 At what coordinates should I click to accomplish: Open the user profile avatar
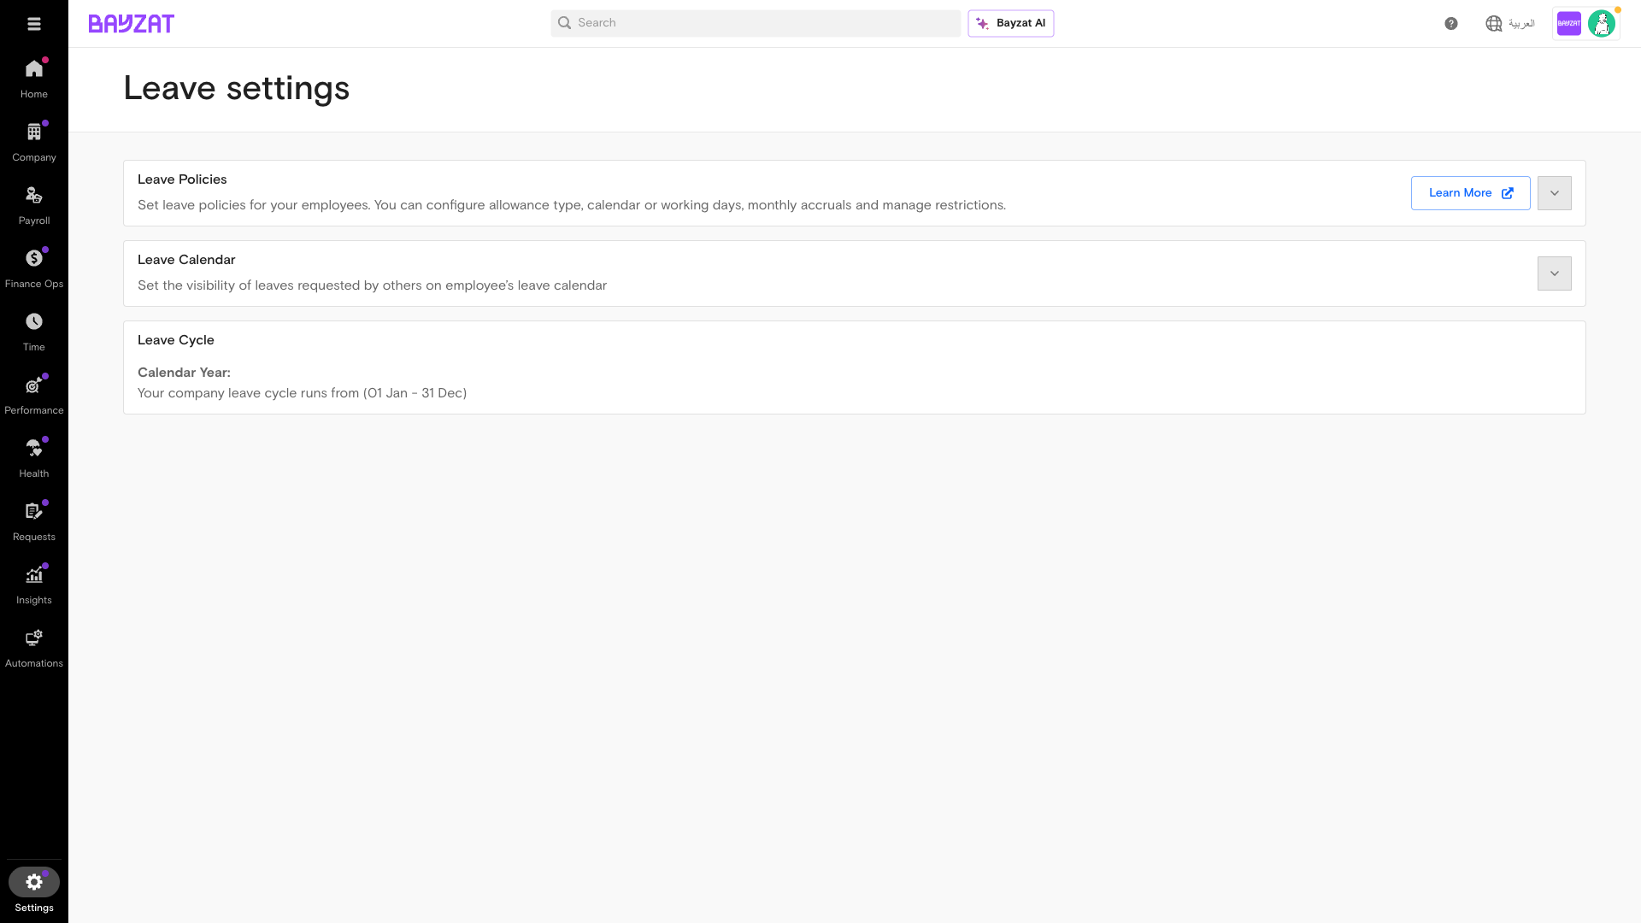click(x=1602, y=24)
